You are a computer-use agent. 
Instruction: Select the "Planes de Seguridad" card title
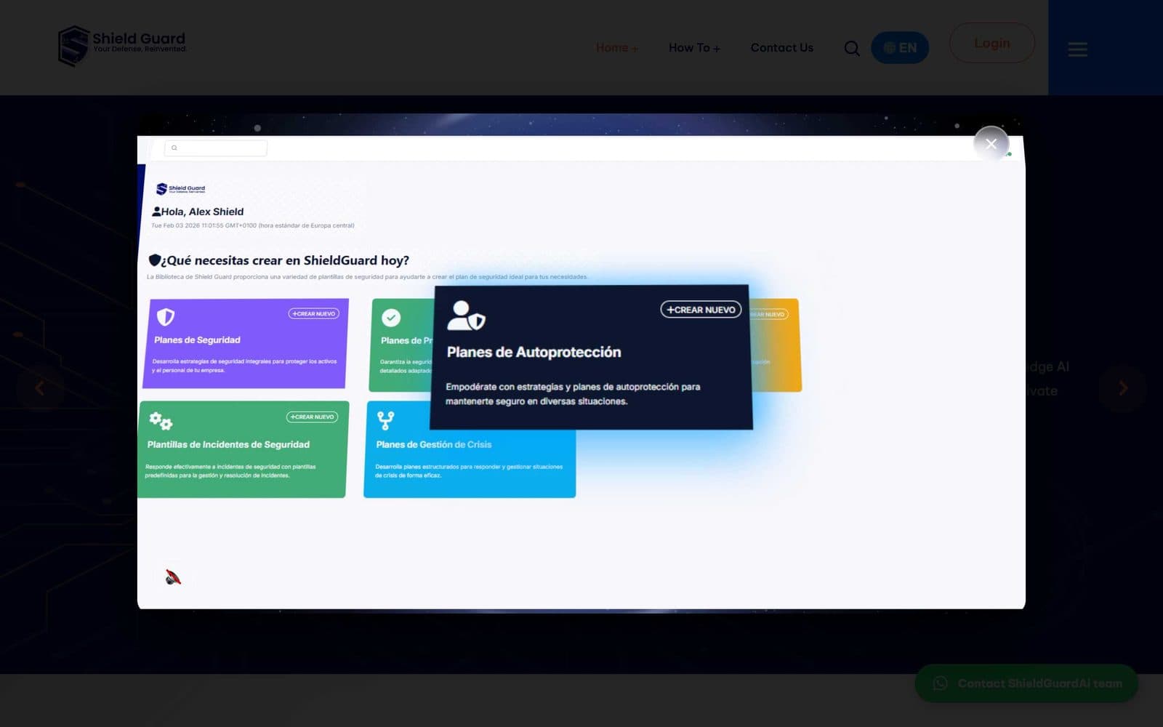coord(197,340)
